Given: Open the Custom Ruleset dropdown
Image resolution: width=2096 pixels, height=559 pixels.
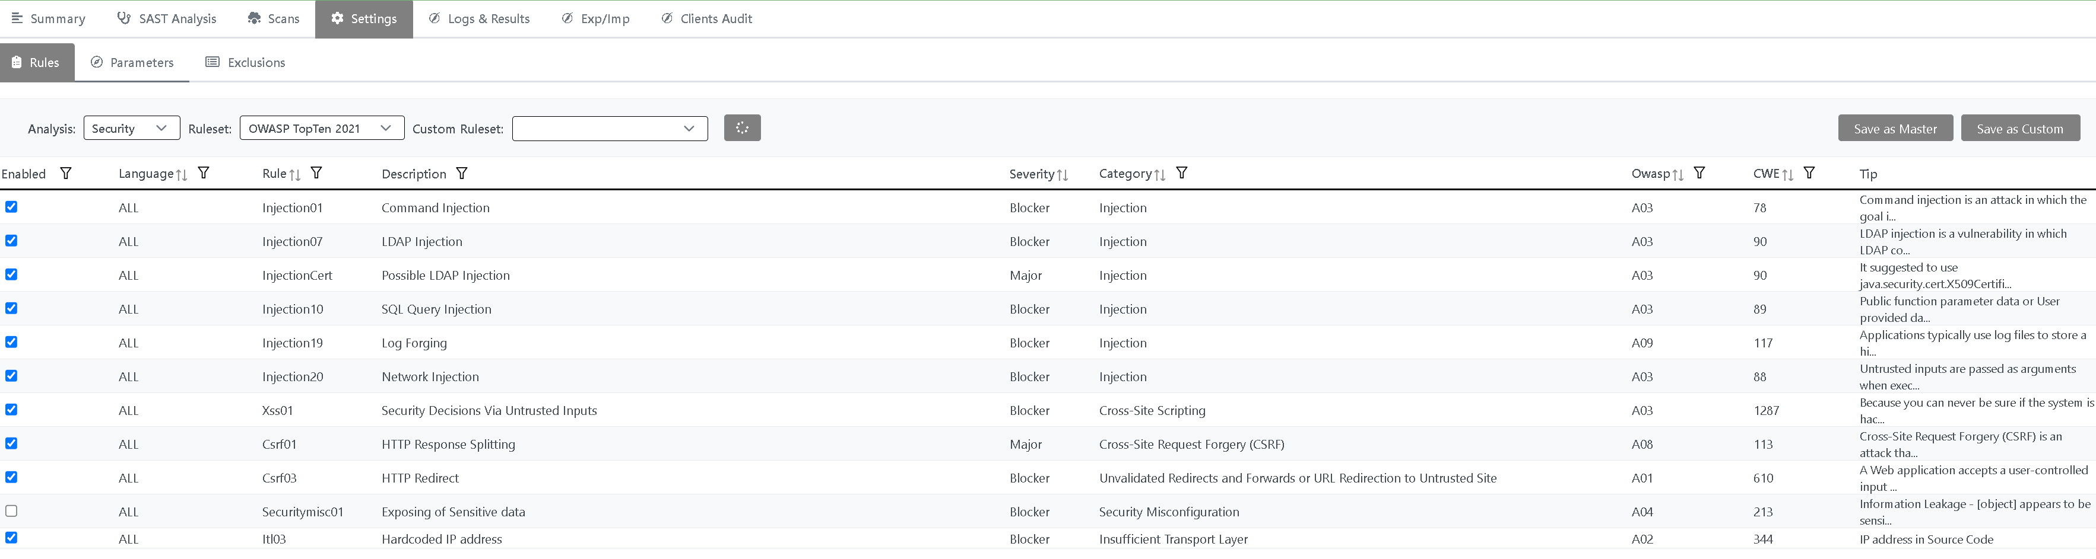Looking at the screenshot, I should click(610, 129).
